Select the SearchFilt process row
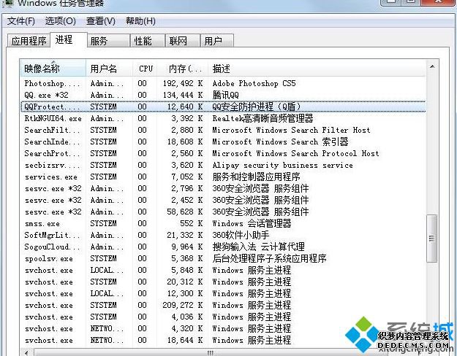Screen dimensions: 457x356 [x=223, y=130]
